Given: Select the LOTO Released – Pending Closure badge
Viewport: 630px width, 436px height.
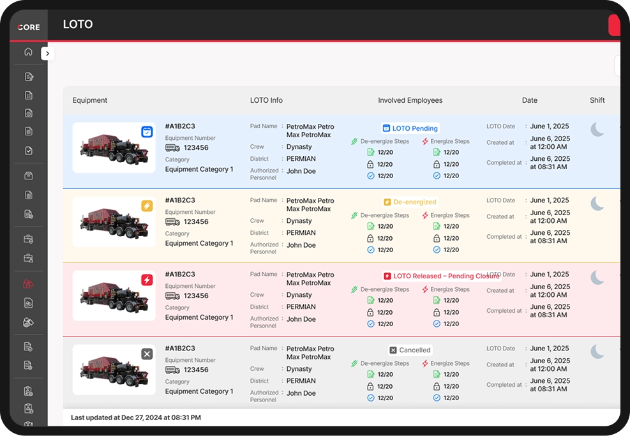Looking at the screenshot, I should [441, 276].
